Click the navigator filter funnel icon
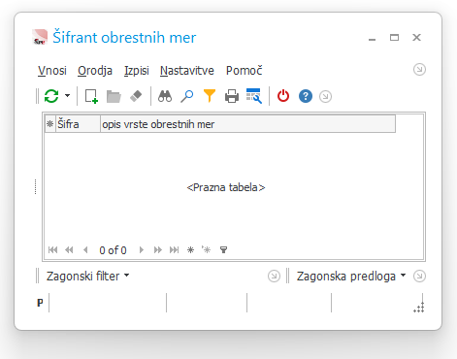 coord(223,249)
